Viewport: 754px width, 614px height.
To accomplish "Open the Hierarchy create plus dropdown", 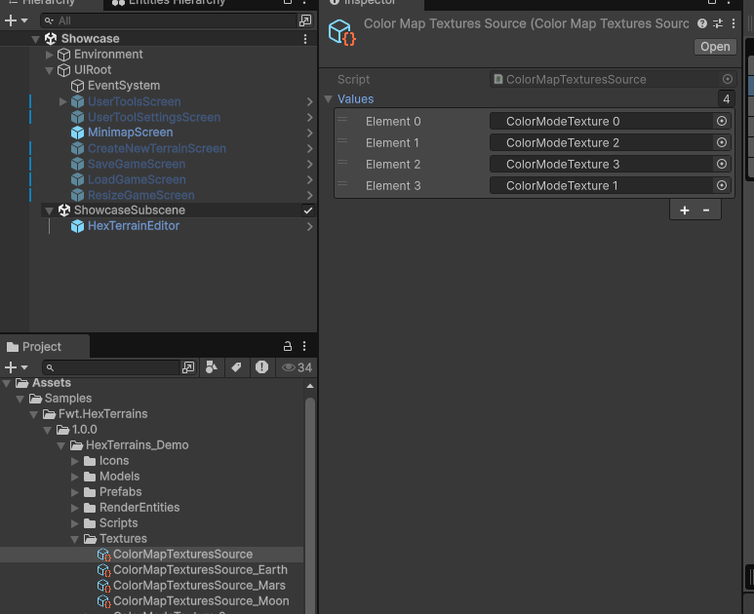I will (16, 20).
